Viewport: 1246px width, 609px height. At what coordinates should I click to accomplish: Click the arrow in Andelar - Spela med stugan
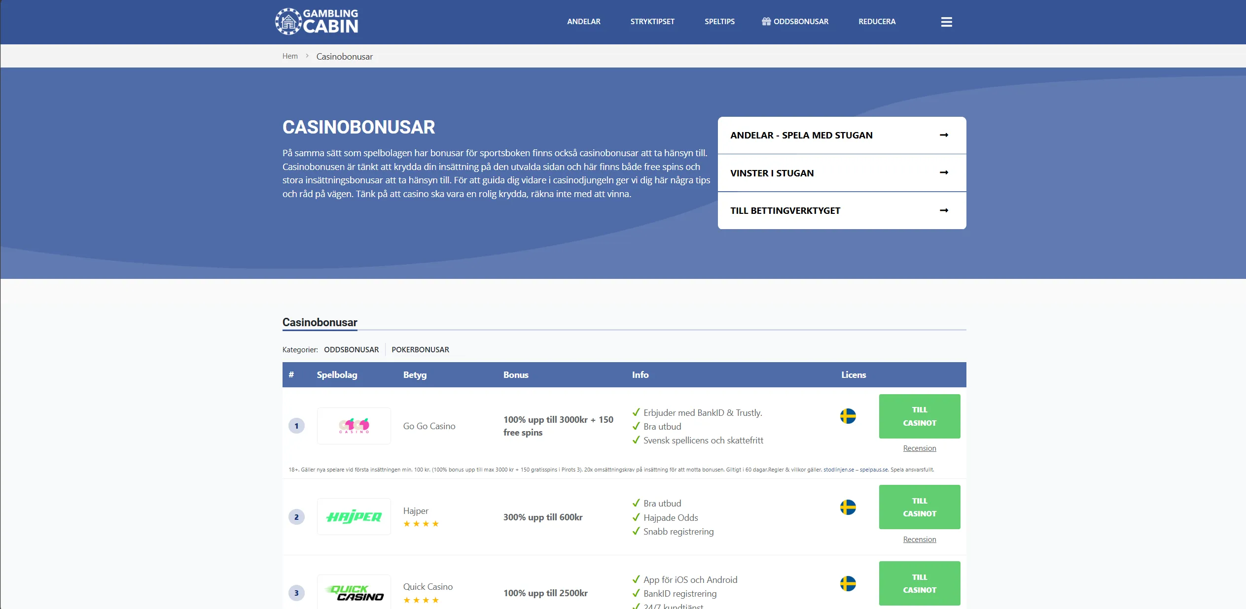[944, 135]
